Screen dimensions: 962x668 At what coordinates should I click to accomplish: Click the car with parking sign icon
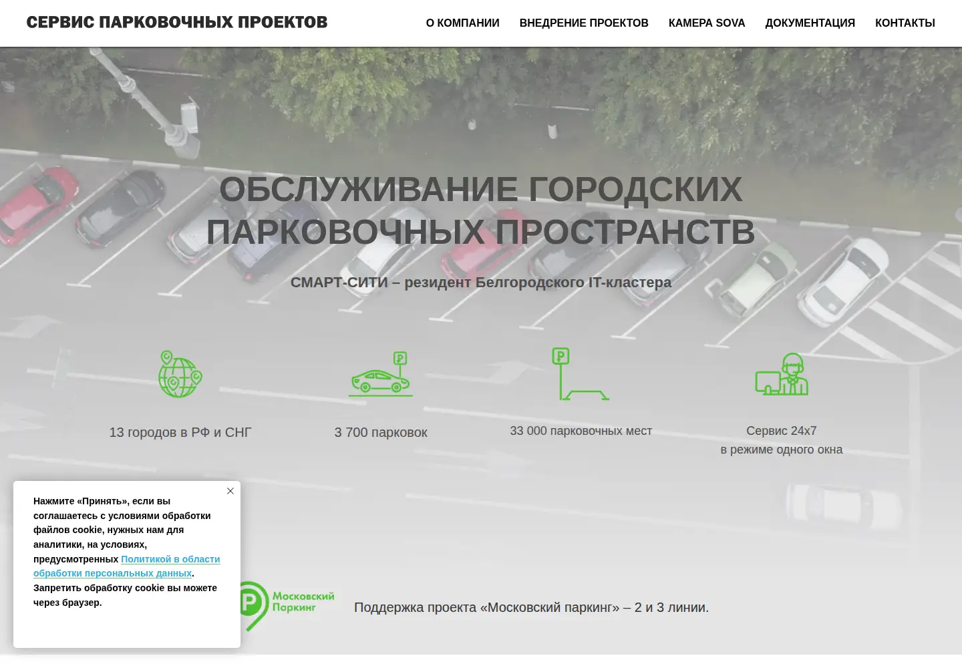tap(381, 374)
